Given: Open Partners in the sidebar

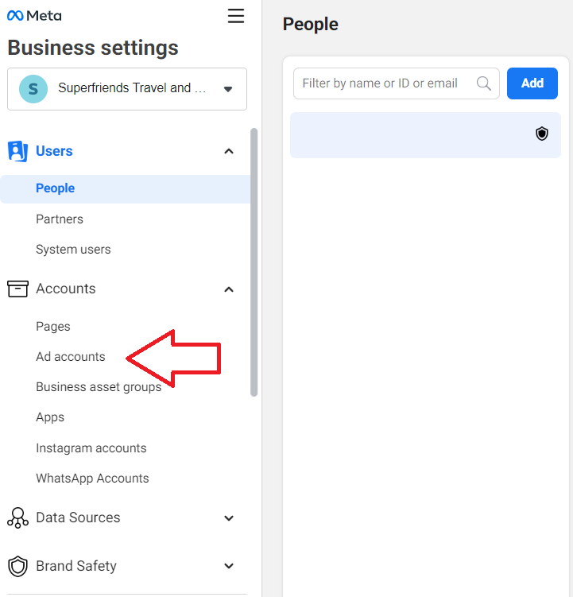Looking at the screenshot, I should [x=60, y=219].
